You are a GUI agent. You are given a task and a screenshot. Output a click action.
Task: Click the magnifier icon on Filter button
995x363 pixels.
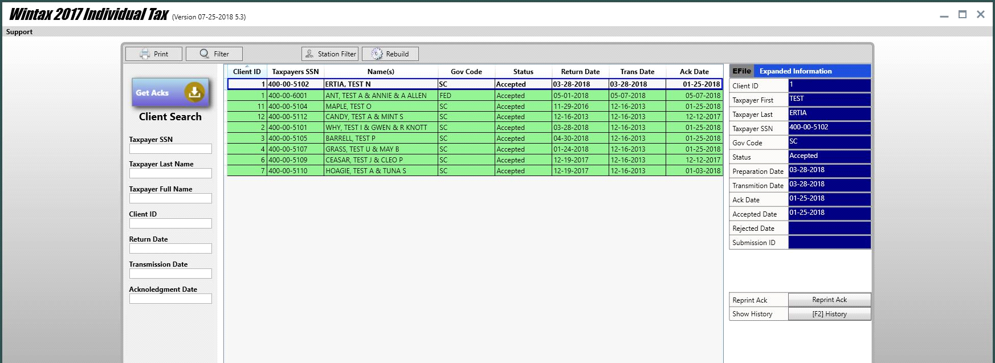204,54
